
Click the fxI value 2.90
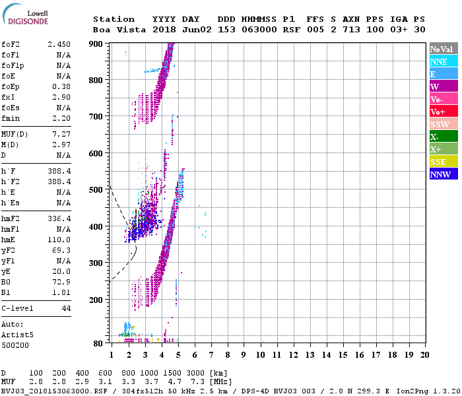(61, 97)
